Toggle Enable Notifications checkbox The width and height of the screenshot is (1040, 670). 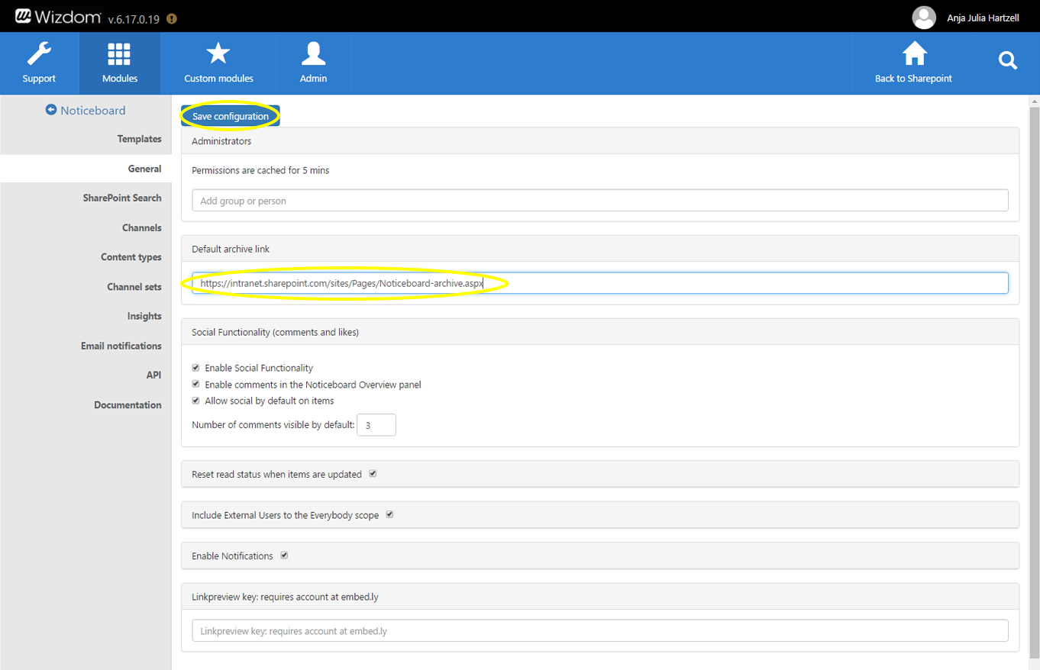point(284,556)
